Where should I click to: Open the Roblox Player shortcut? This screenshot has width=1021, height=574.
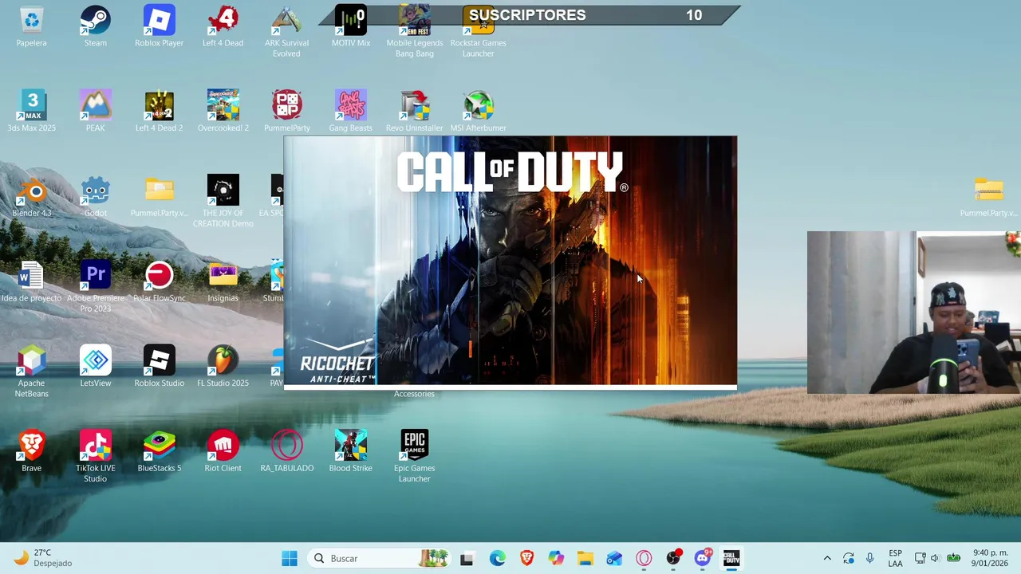click(x=159, y=26)
